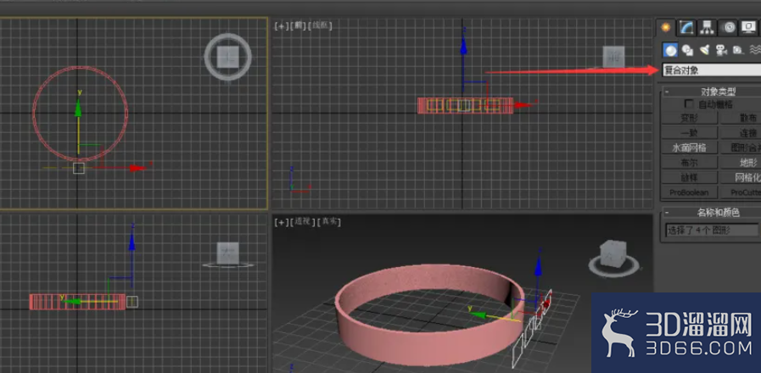
Task: Click the 散布 button
Action: click(x=741, y=118)
